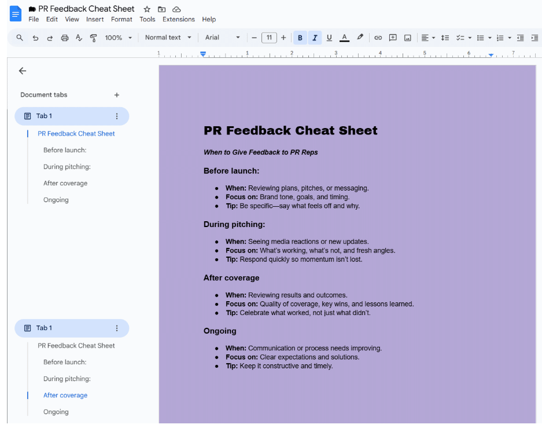The width and height of the screenshot is (542, 428).
Task: Toggle underline formatting
Action: coord(329,38)
